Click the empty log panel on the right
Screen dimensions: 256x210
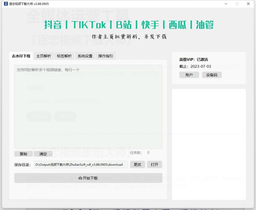coord(209,144)
